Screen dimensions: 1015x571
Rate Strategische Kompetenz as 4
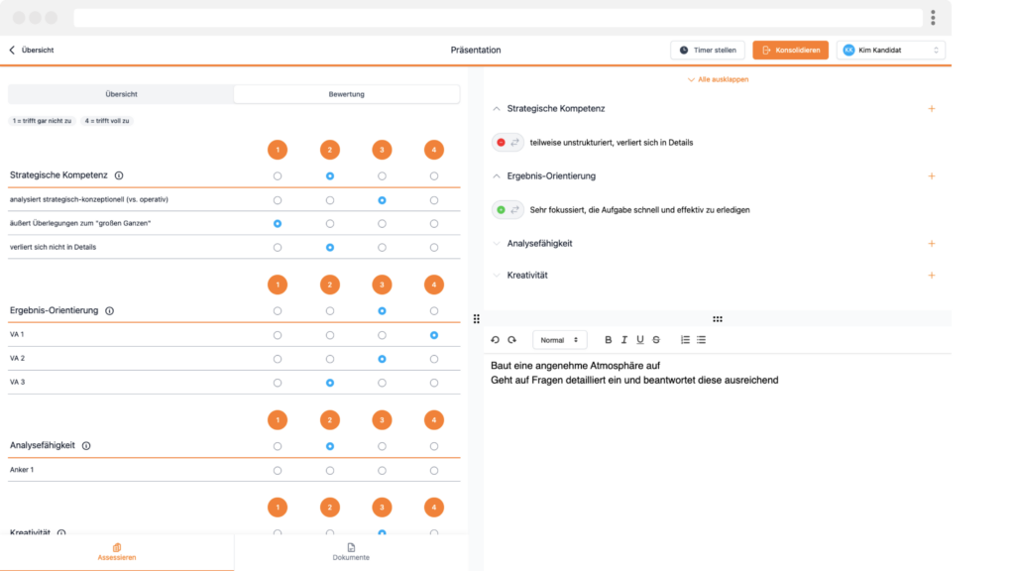tap(434, 176)
